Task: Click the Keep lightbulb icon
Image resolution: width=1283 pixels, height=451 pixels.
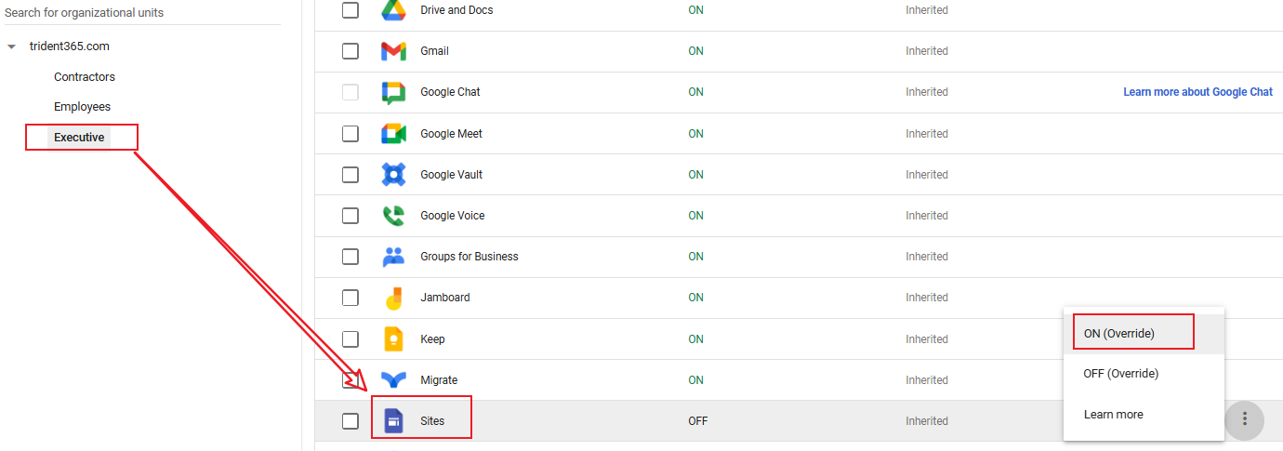Action: tap(393, 339)
